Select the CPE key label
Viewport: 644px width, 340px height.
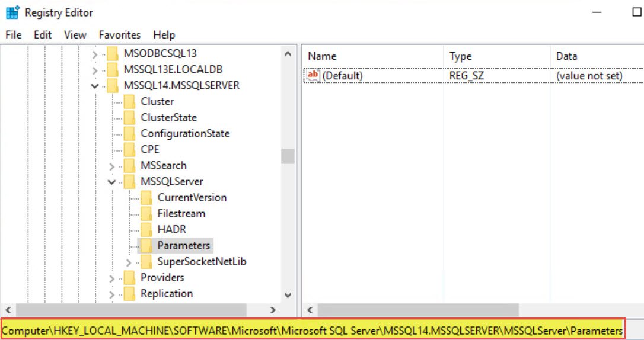tap(150, 149)
